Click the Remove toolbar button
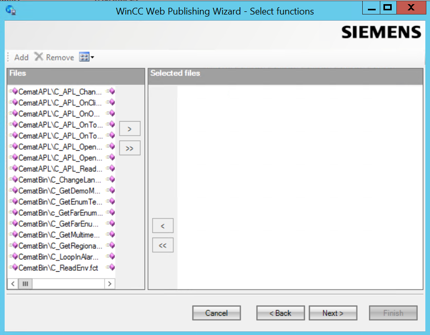The width and height of the screenshot is (430, 335). (x=54, y=57)
